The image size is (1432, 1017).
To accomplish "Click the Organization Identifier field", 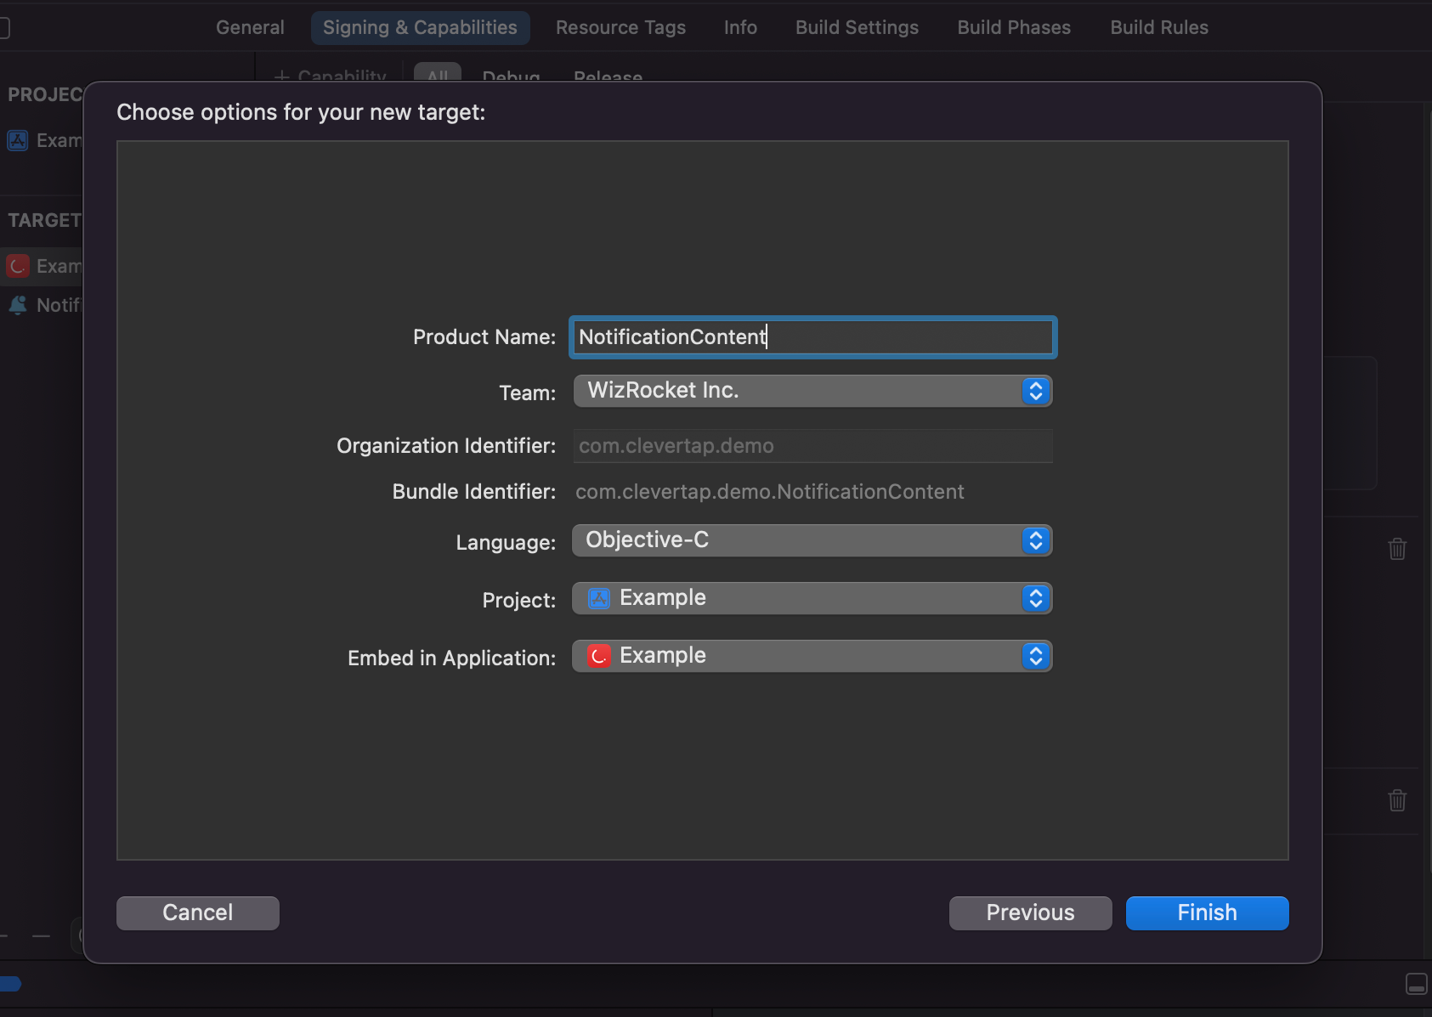I will coord(812,446).
